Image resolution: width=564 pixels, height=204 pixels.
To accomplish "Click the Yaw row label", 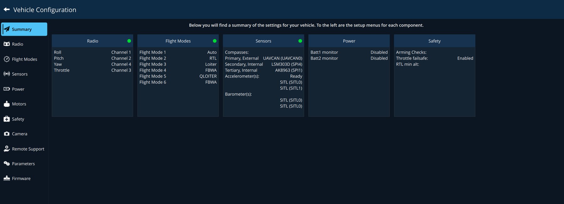I will [x=58, y=64].
